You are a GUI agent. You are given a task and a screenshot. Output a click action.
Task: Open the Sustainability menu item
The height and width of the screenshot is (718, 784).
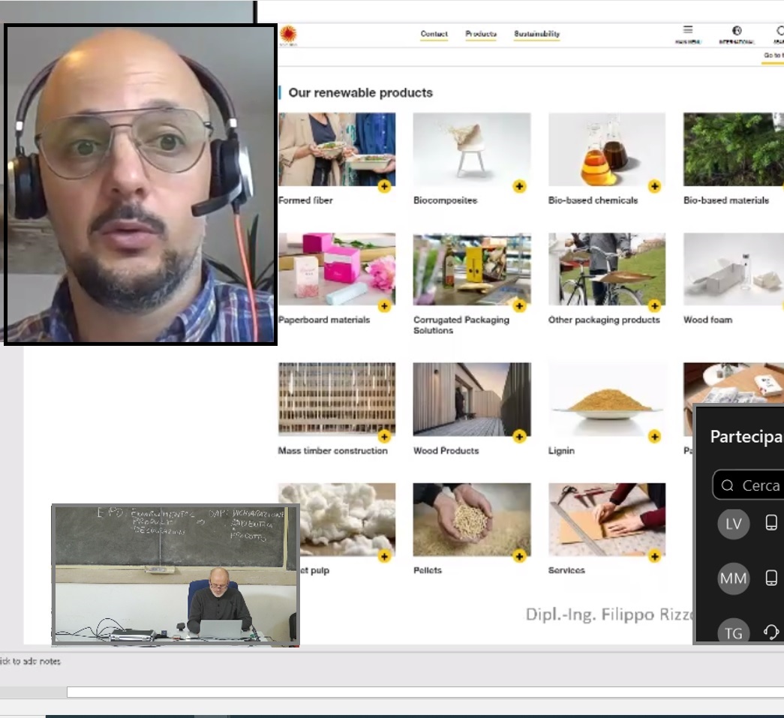click(x=537, y=34)
